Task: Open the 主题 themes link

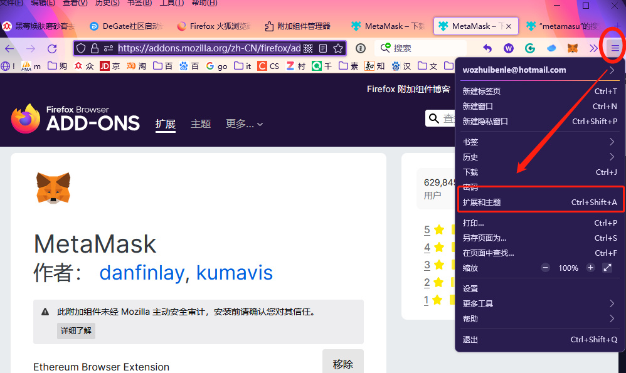Action: [x=201, y=124]
